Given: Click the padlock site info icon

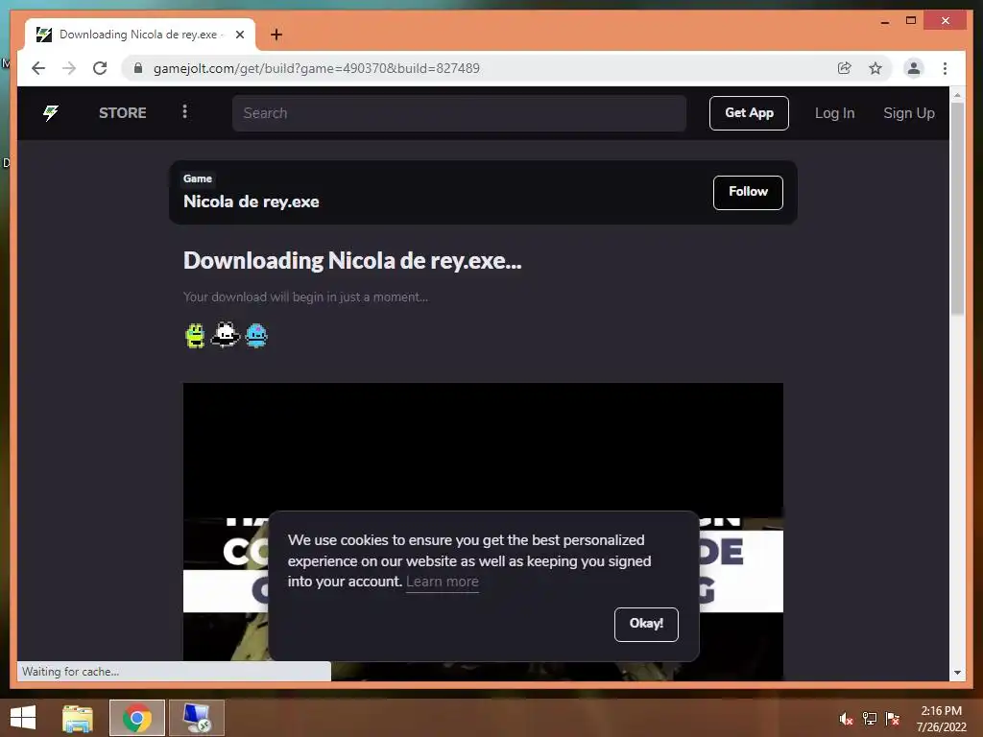Looking at the screenshot, I should pyautogui.click(x=138, y=68).
